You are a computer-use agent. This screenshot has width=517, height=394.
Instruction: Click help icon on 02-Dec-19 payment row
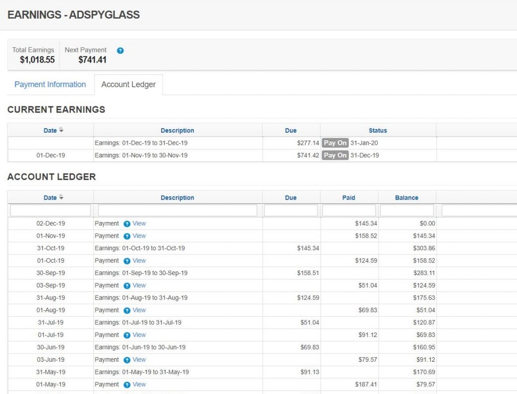(127, 224)
